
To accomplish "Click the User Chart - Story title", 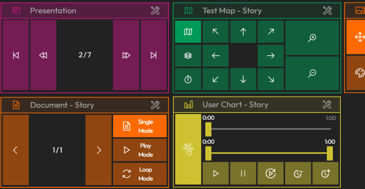I will pyautogui.click(x=235, y=105).
